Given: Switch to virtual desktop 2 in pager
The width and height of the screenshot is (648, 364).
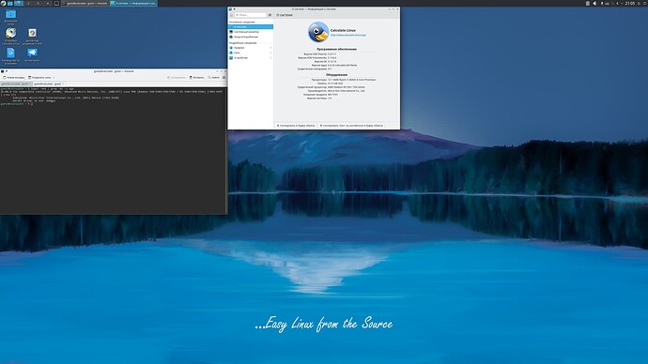Looking at the screenshot, I should tap(28, 4).
